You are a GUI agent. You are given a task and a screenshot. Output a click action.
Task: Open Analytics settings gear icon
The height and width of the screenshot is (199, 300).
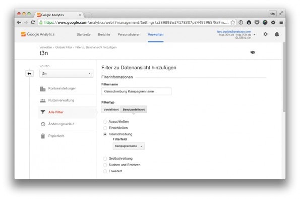pos(265,34)
